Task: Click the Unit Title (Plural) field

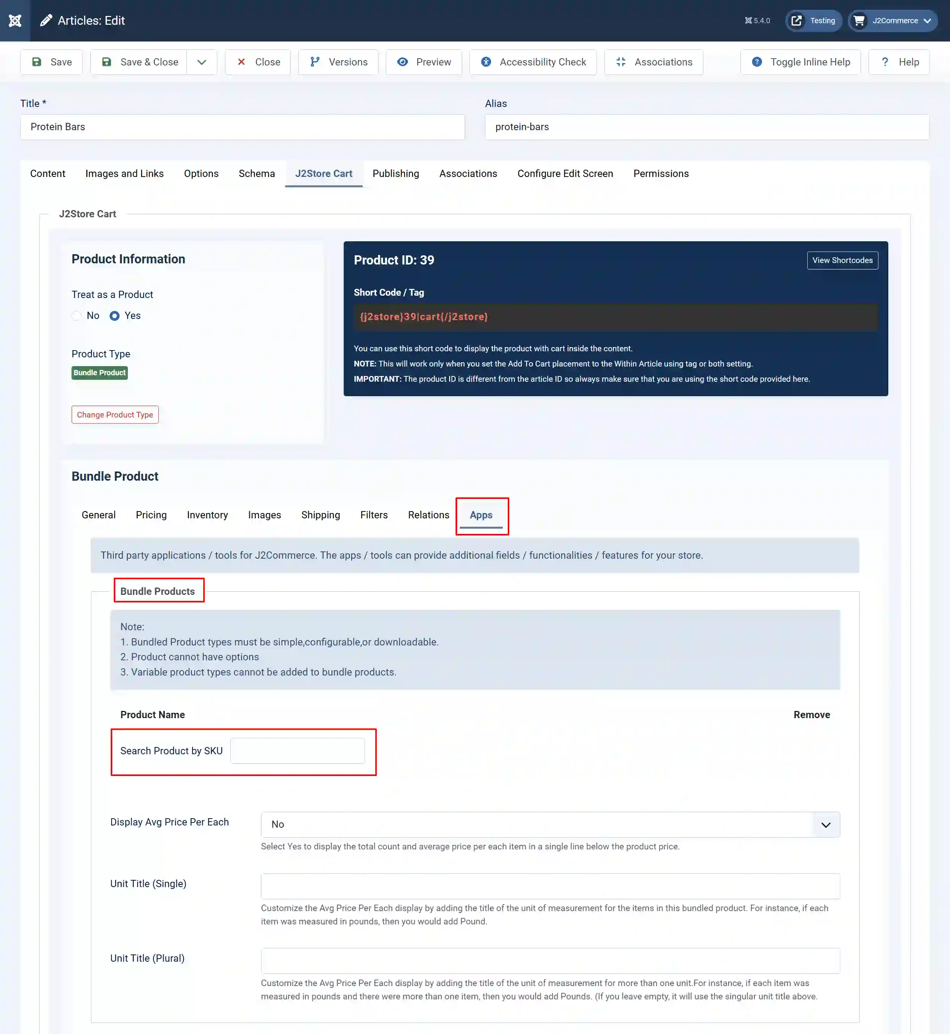Action: (x=550, y=961)
